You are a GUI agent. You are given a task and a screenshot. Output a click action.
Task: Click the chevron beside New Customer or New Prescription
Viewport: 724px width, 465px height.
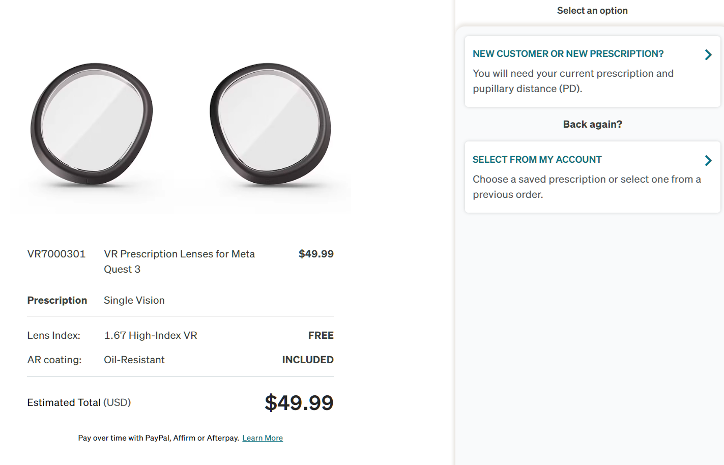[708, 55]
